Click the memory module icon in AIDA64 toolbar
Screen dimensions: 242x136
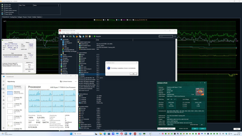coord(70,36)
